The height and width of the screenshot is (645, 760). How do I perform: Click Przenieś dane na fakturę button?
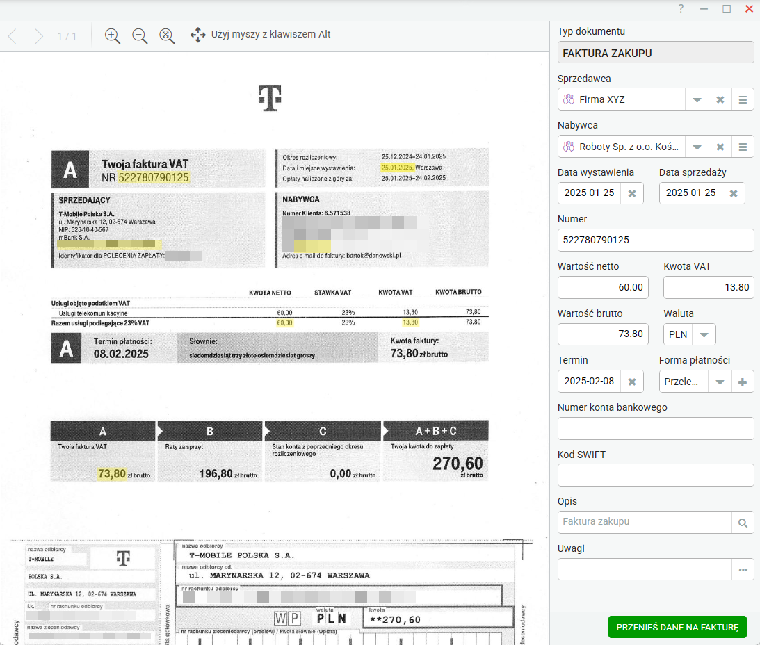pyautogui.click(x=677, y=627)
